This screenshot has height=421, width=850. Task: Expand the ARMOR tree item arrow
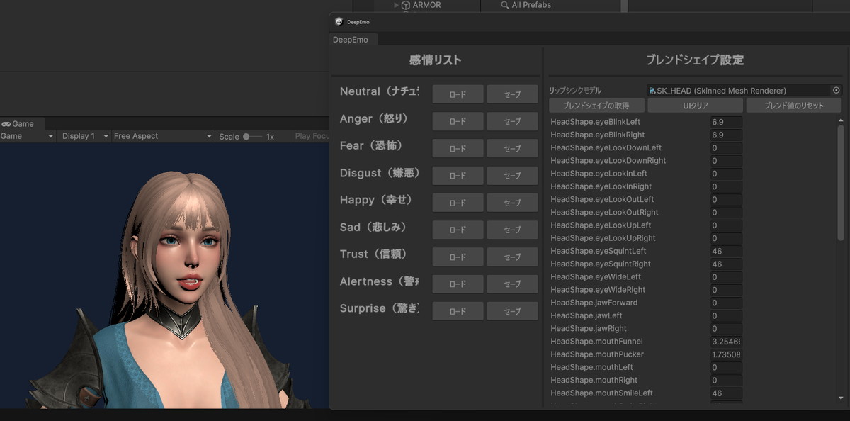click(x=397, y=5)
